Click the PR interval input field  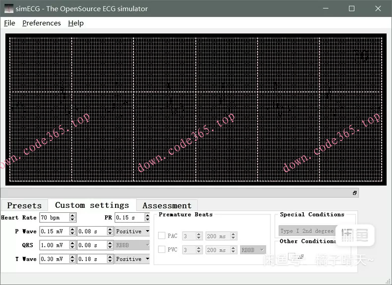click(x=129, y=217)
